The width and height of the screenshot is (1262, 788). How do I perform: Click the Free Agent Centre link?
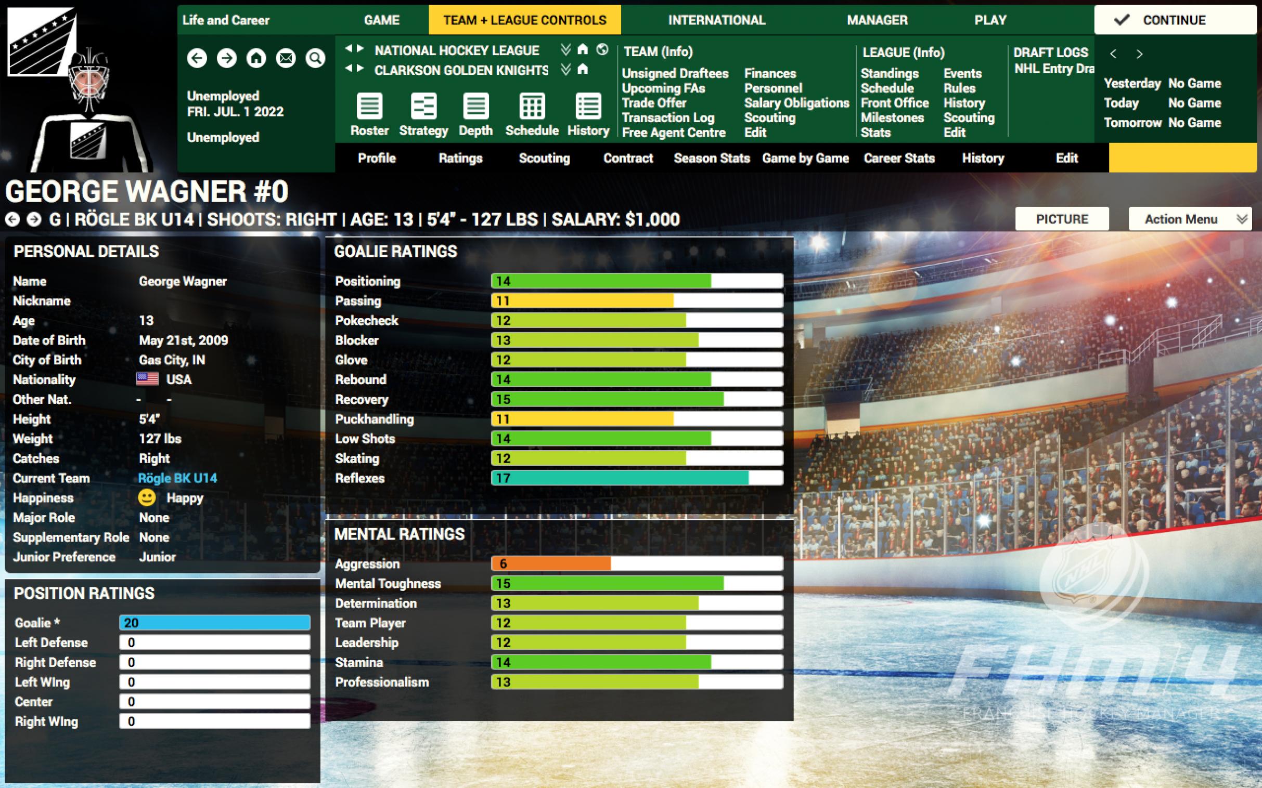(x=673, y=133)
